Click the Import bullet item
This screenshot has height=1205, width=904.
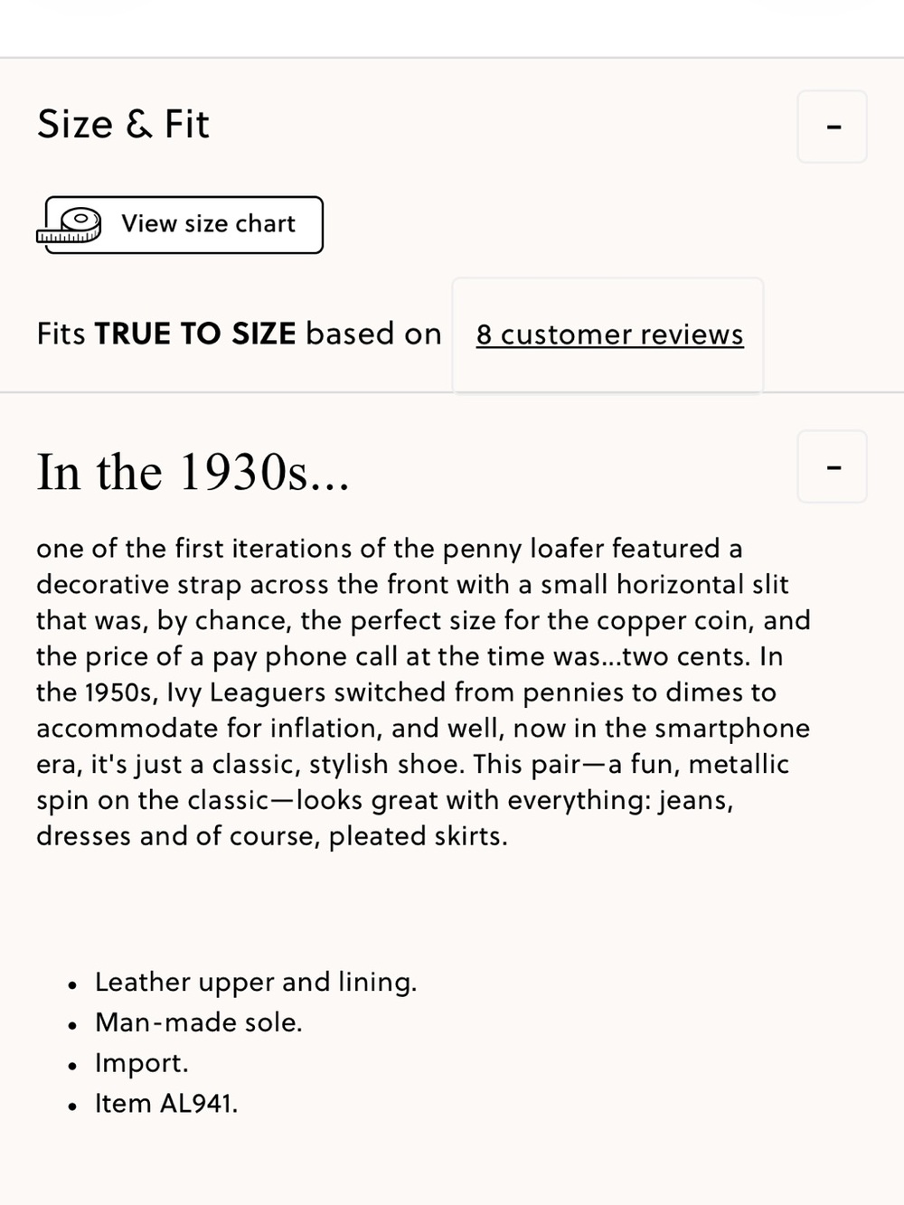point(142,1063)
